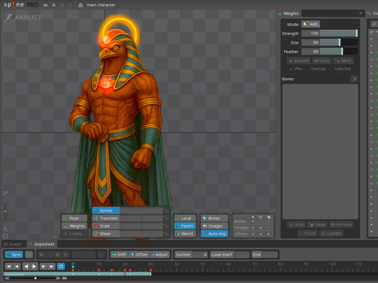Toggle Auto Key off
The image size is (378, 283).
[x=214, y=234]
